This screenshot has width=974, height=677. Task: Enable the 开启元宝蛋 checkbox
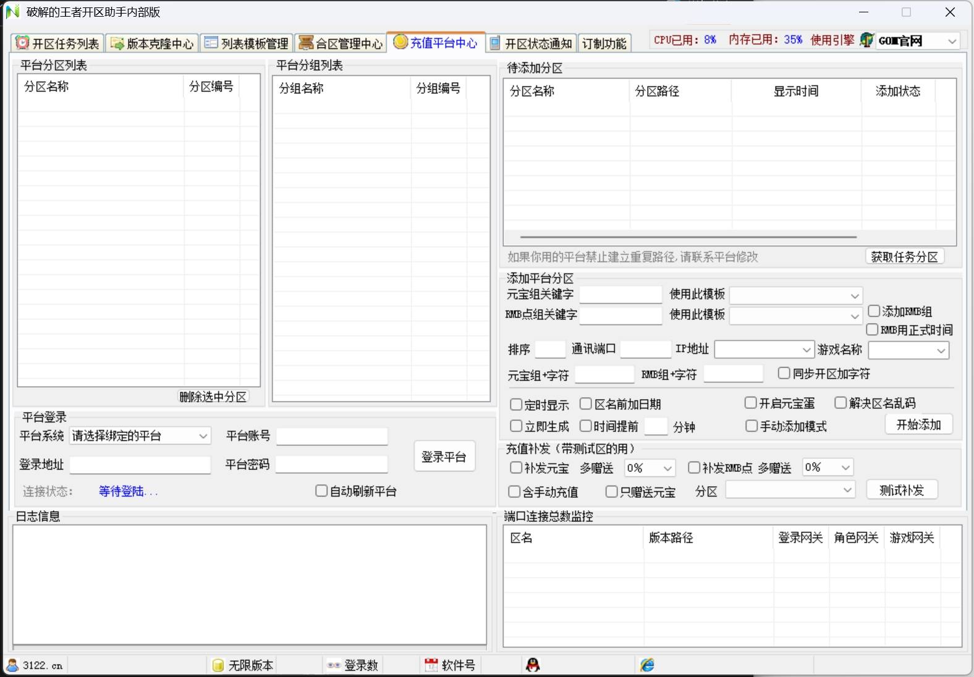click(750, 403)
